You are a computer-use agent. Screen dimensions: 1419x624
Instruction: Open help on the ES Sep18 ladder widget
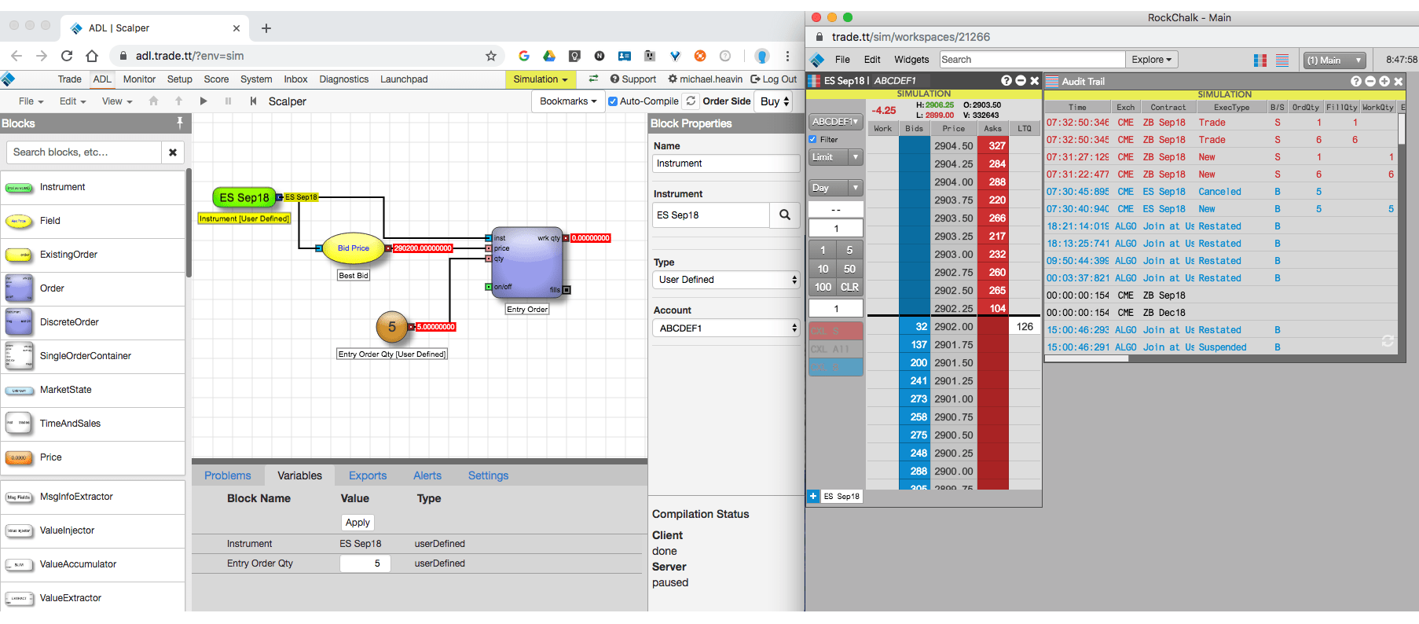(1006, 80)
